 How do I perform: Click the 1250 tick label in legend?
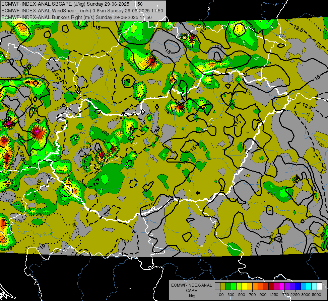coord(274,295)
